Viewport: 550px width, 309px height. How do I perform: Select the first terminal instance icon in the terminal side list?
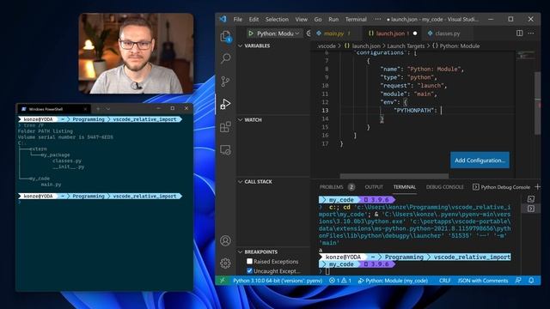click(531, 199)
